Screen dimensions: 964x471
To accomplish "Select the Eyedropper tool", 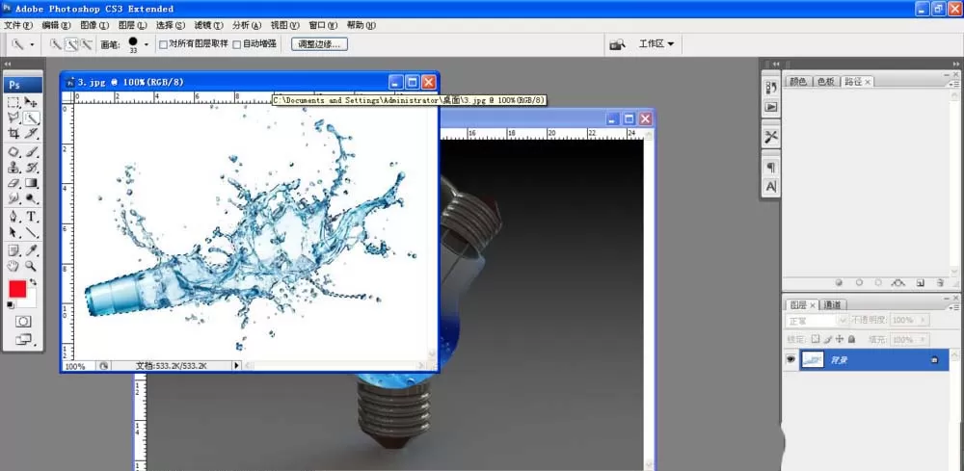I will click(x=32, y=250).
